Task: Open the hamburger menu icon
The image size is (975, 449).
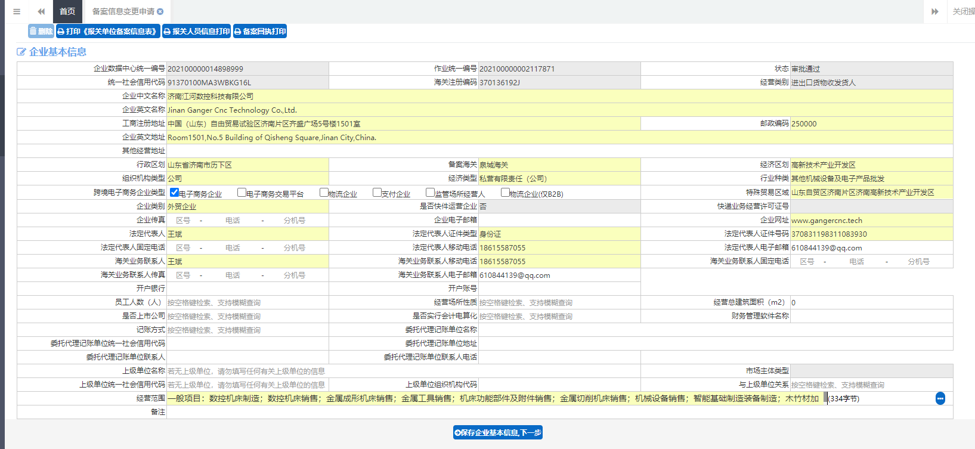Action: [17, 11]
